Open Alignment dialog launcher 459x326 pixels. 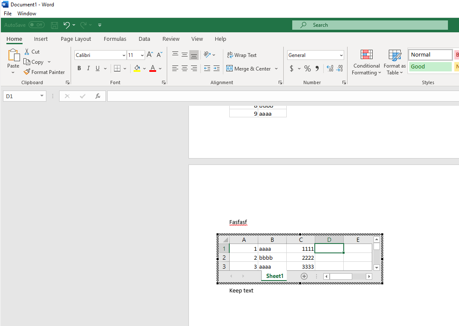point(280,83)
